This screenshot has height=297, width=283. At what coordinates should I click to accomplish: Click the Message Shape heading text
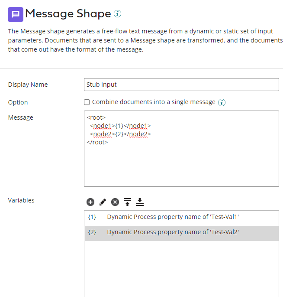coord(68,14)
